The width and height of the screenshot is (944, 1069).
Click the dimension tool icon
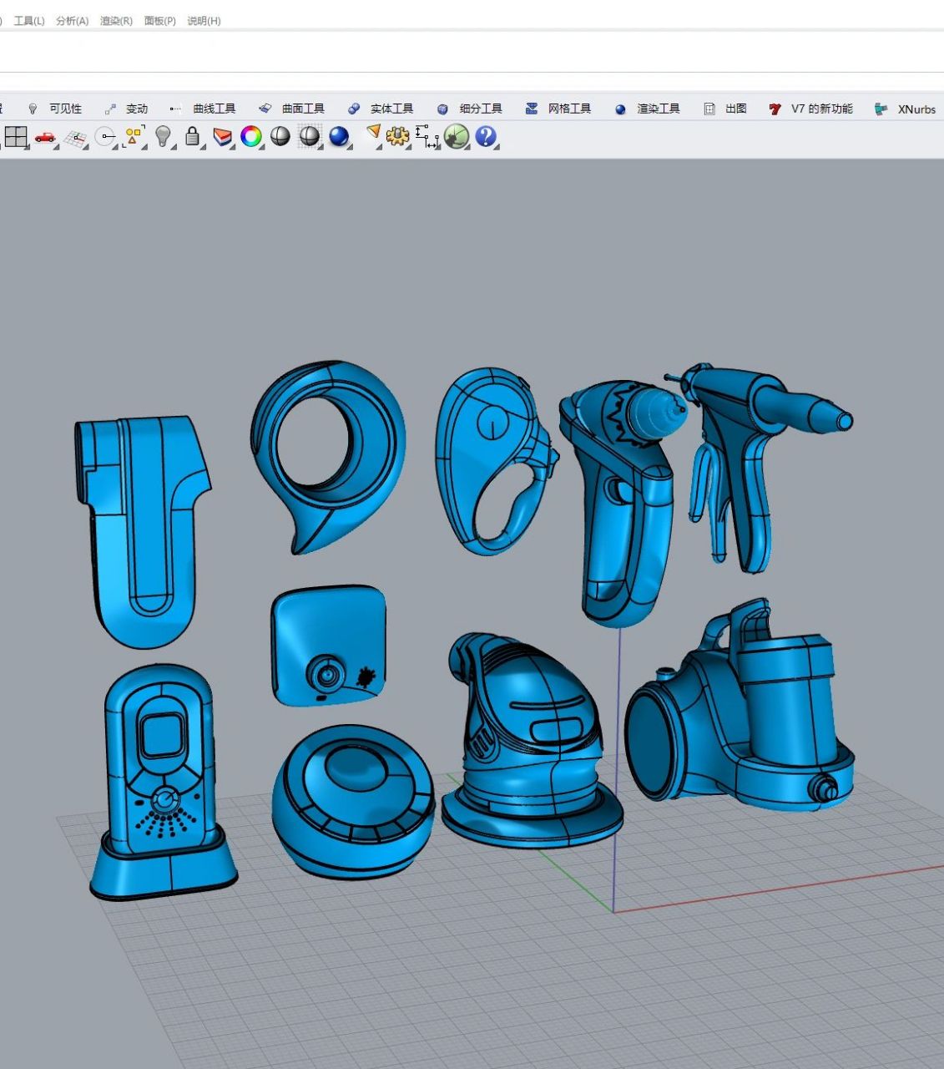(427, 136)
